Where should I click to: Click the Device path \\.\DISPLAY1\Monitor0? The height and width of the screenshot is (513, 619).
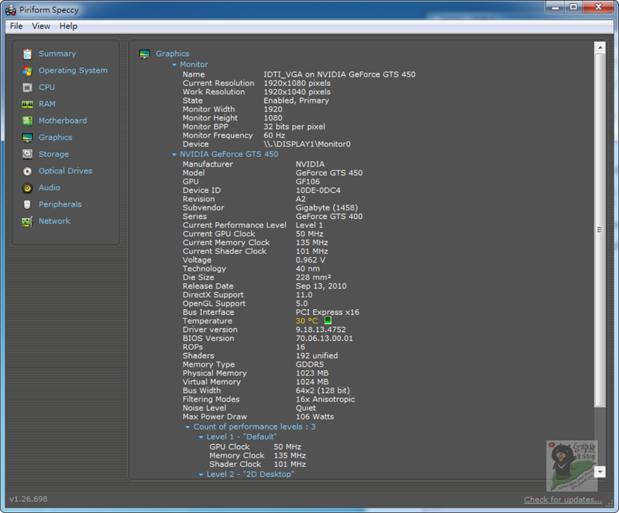[x=307, y=144]
